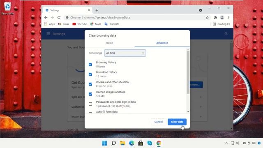Open the Translate bookmark
Image resolution: width=263 pixels, height=148 pixels.
click(112, 24)
